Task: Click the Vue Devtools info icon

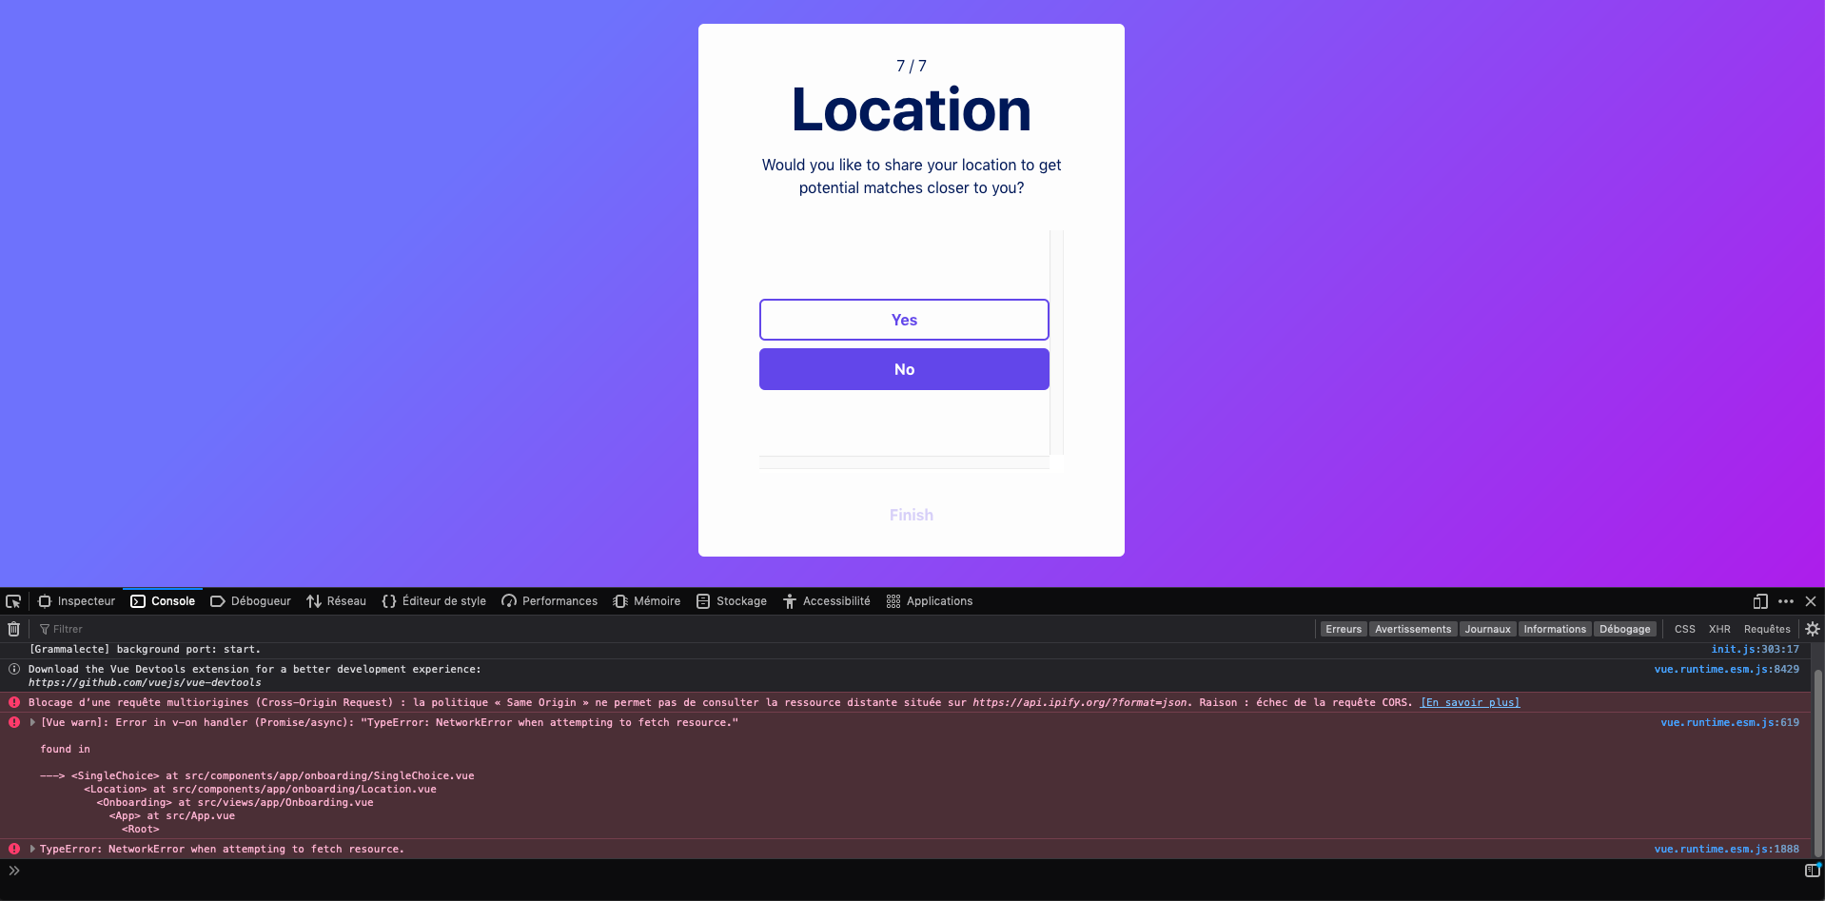Action: pos(14,669)
